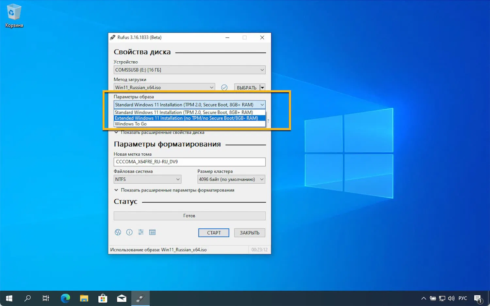Open Rufus application settings icon

pos(141,232)
